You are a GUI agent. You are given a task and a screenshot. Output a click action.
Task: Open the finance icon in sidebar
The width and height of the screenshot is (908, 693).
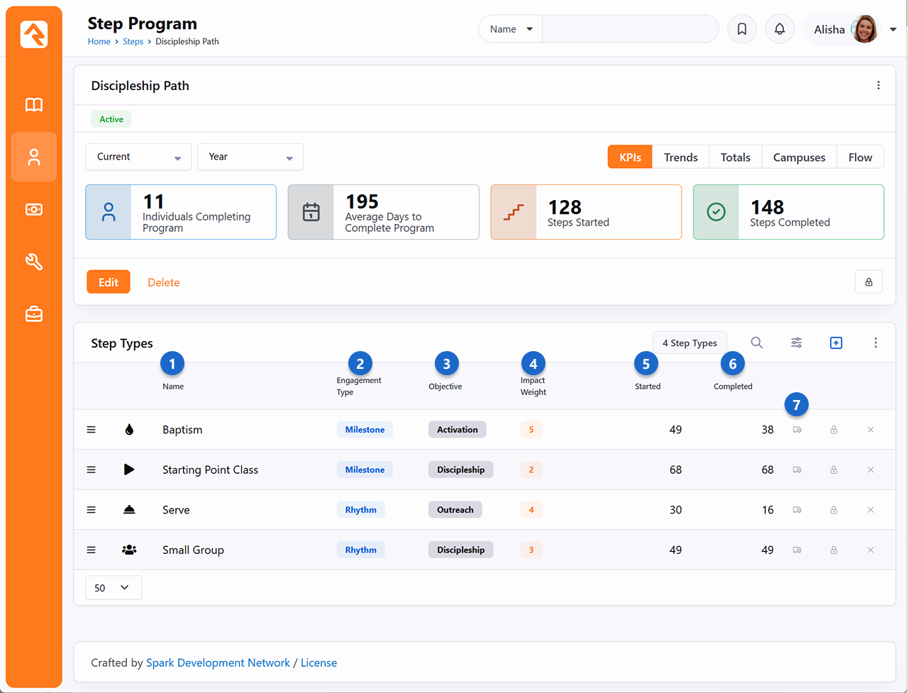pos(34,209)
